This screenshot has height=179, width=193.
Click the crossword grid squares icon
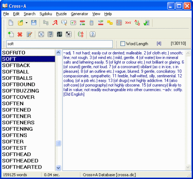pyautogui.click(x=46, y=23)
